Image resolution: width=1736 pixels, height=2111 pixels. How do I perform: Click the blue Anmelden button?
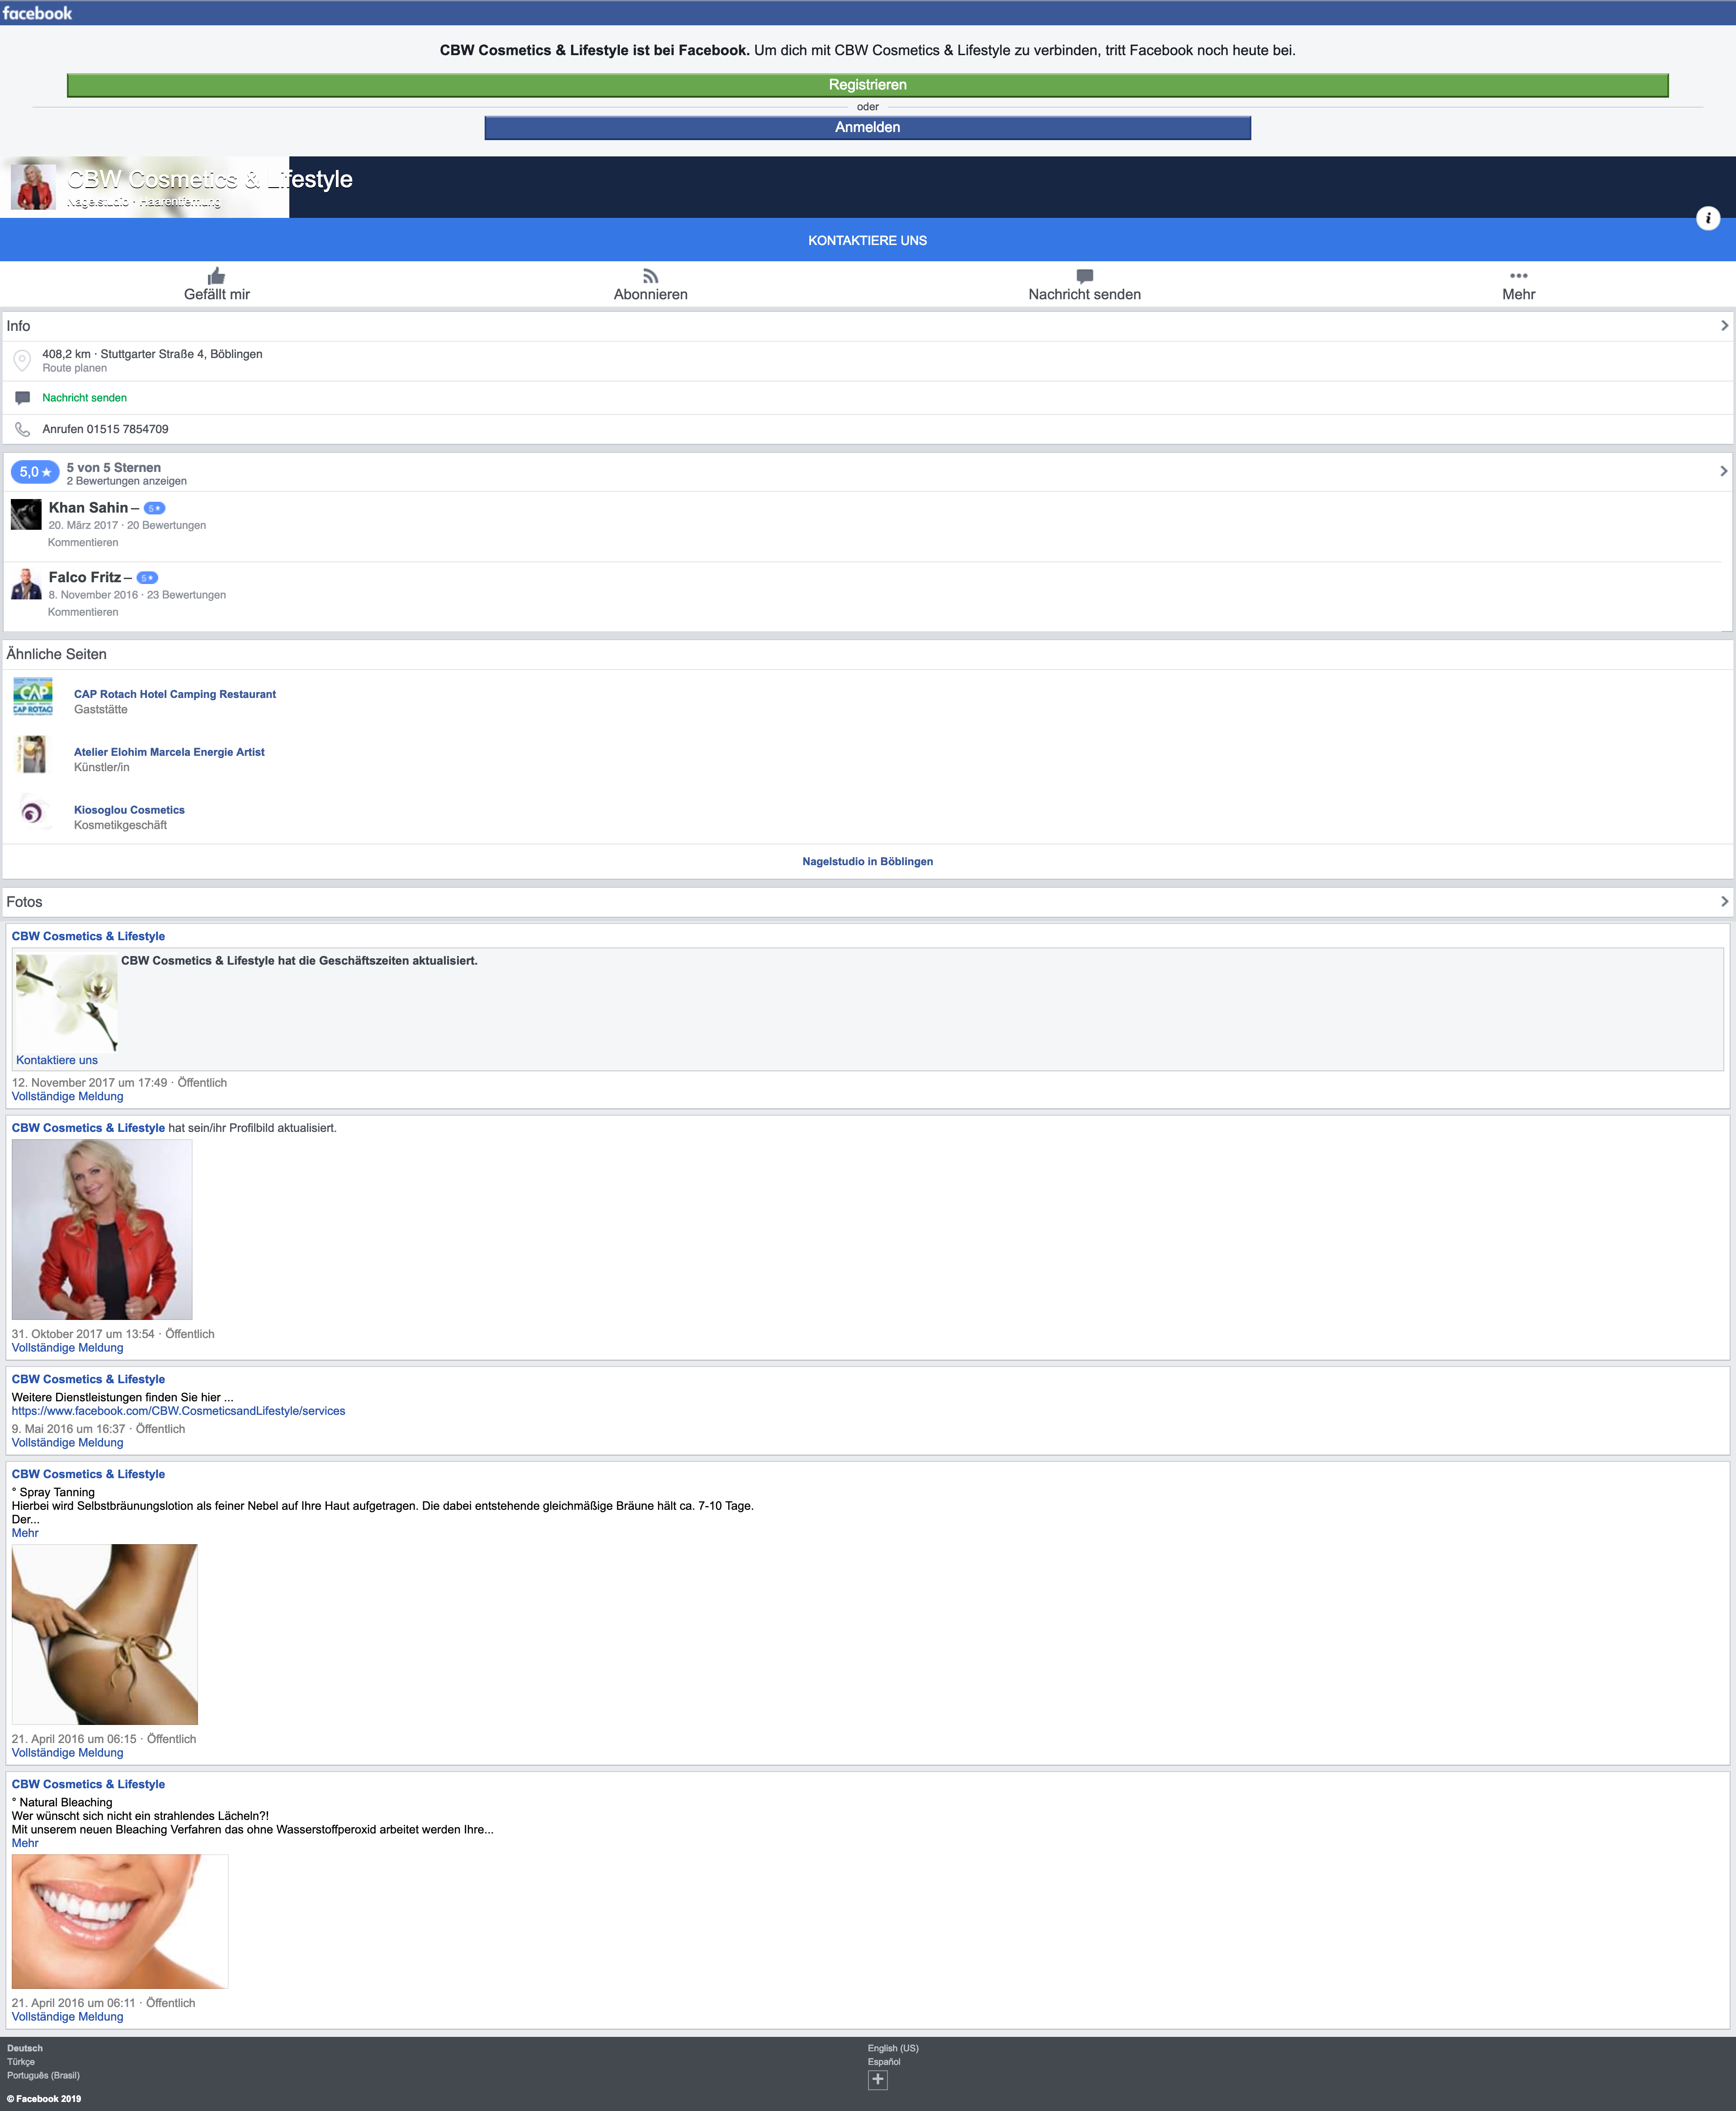(x=867, y=127)
